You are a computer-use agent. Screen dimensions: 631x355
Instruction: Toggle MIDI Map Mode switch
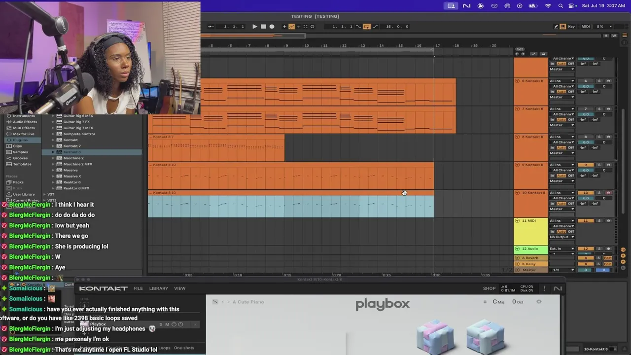pyautogui.click(x=586, y=27)
